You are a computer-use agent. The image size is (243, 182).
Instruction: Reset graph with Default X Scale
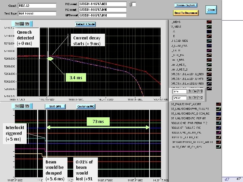click(85, 24)
